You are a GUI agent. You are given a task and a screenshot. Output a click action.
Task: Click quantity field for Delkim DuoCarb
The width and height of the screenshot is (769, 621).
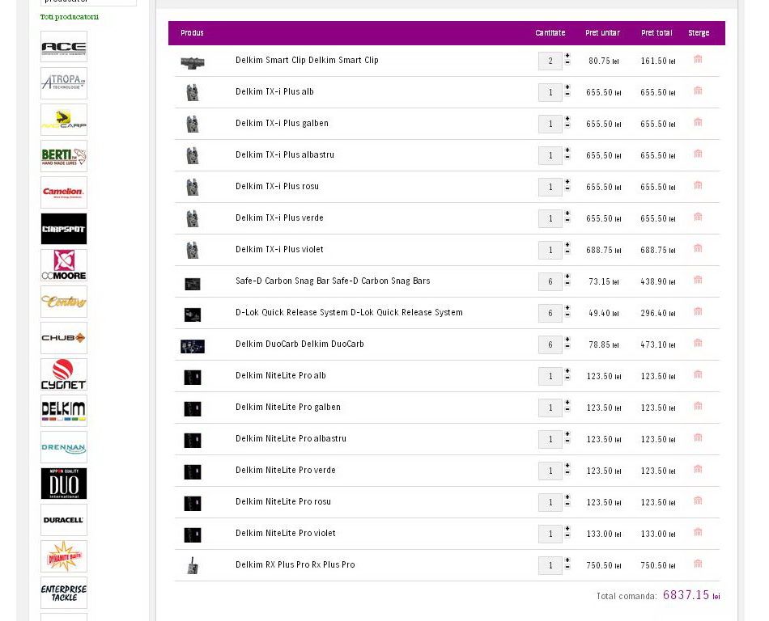pos(550,345)
